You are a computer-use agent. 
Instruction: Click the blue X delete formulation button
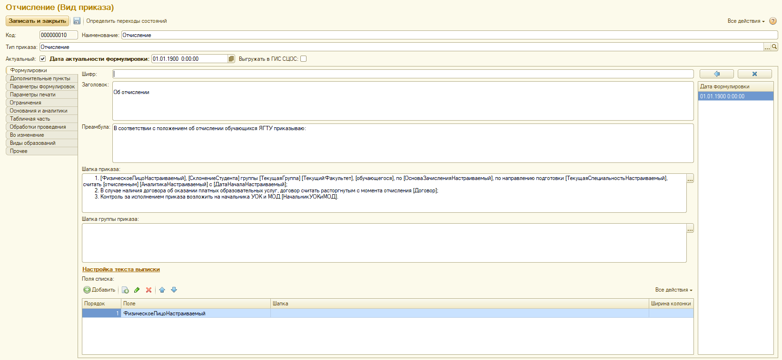754,74
